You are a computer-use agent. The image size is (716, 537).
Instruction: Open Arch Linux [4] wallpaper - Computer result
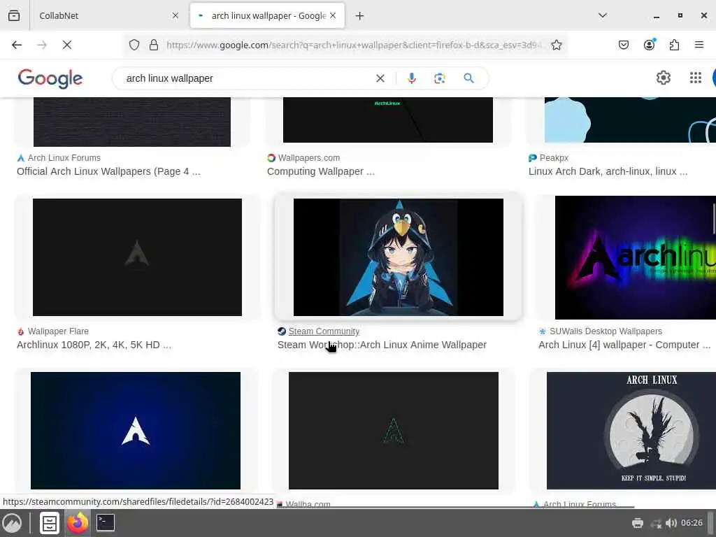tap(624, 345)
